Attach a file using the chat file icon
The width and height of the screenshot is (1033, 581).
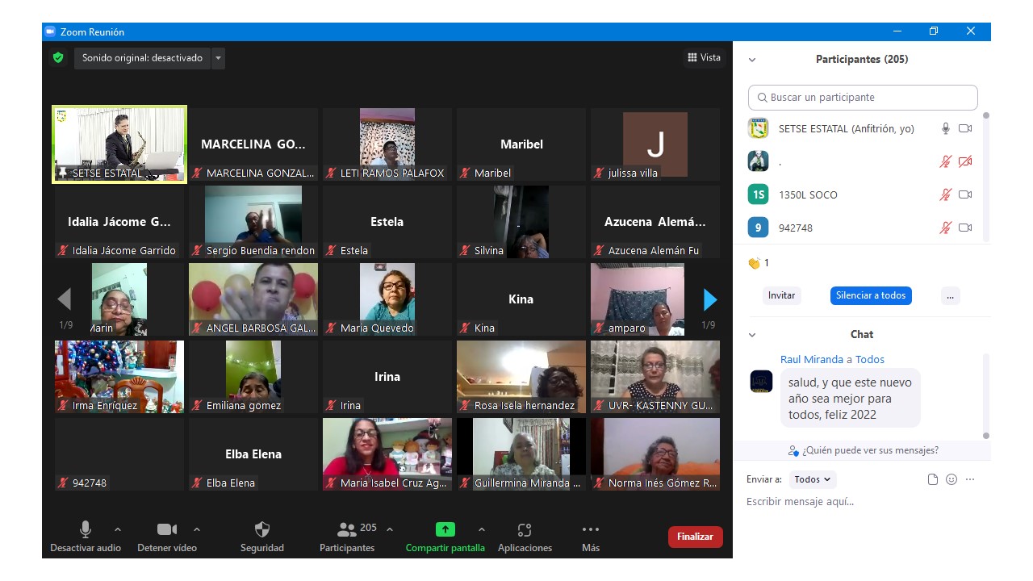click(933, 479)
